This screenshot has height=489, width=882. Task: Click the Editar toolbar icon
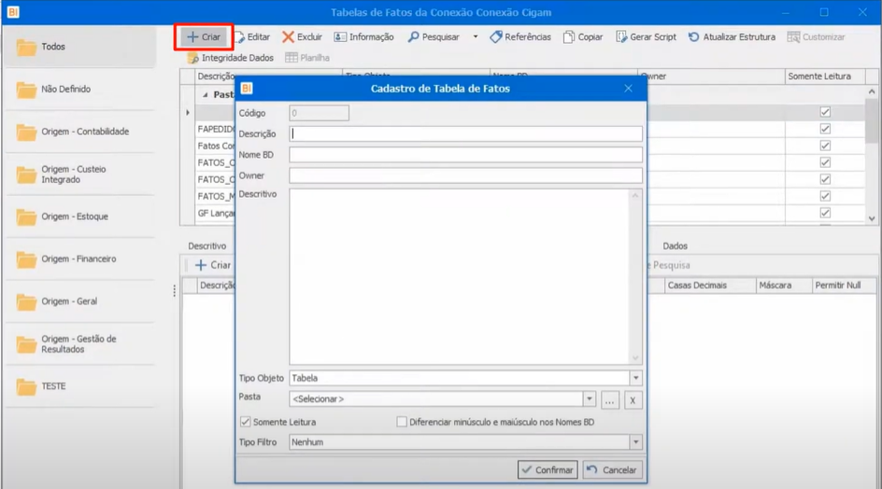(x=239, y=37)
